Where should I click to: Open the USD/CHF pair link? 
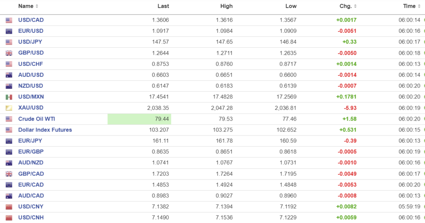coord(30,64)
